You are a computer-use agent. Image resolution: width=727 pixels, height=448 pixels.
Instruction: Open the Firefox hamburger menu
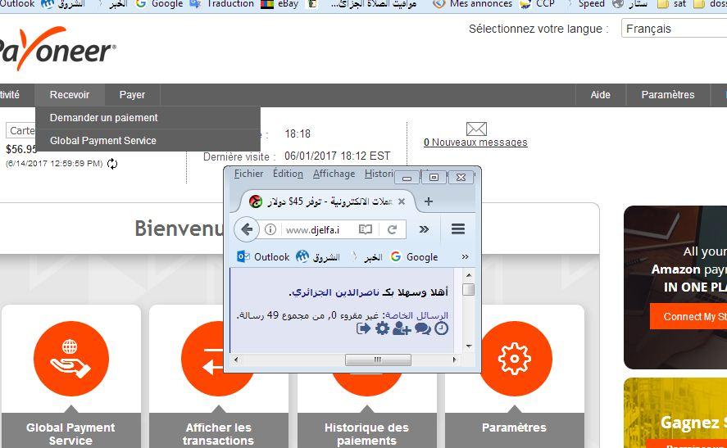pyautogui.click(x=458, y=229)
